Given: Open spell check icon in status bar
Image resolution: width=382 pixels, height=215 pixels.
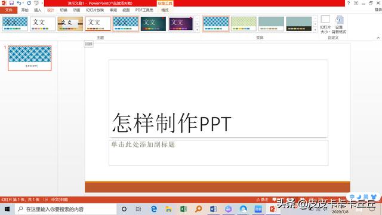Looking at the screenshot, I should pyautogui.click(x=45, y=199).
